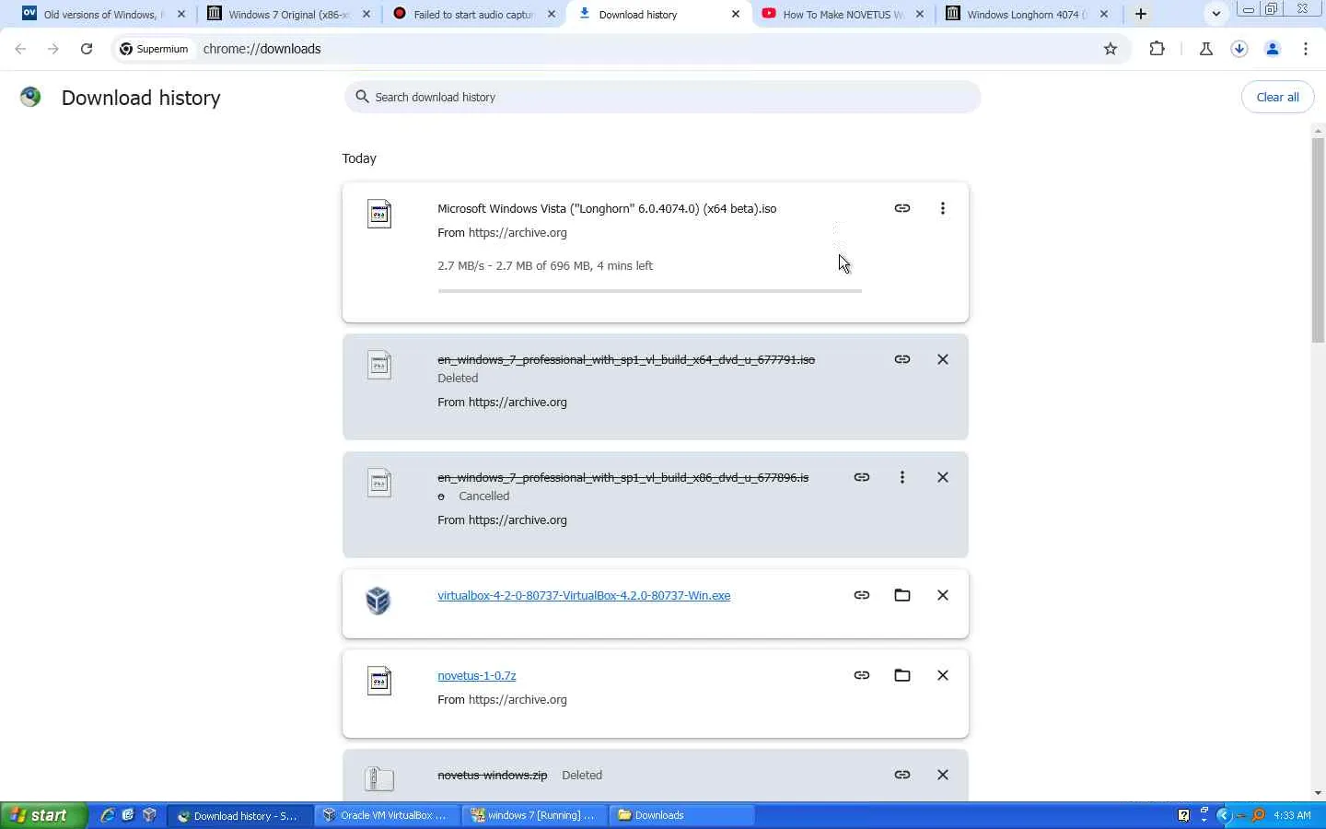Click the page vertical scrollbar thumb

pos(1318,240)
